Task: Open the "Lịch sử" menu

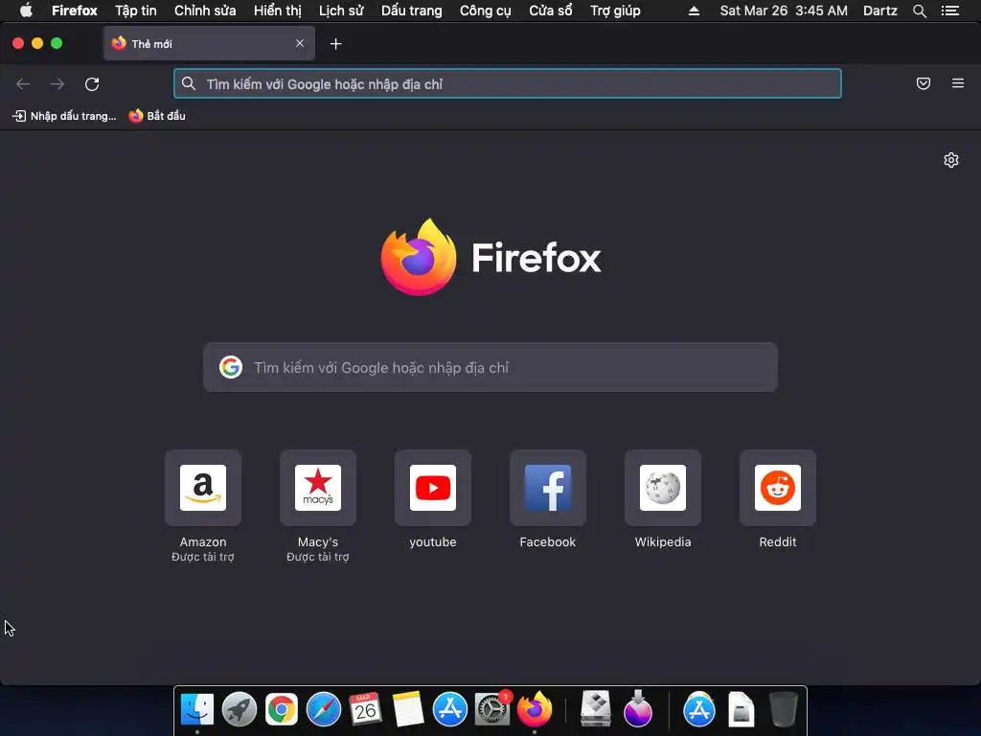Action: click(341, 11)
